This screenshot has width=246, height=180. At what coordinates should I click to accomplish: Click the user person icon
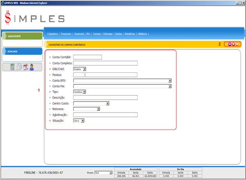[x=32, y=67]
